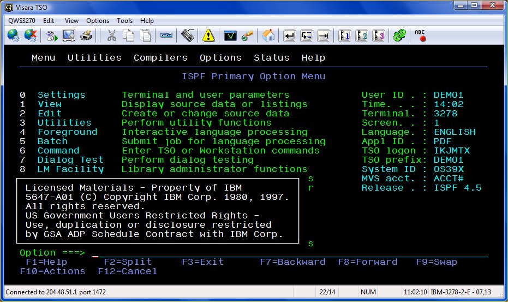Click the screen capture monitor icon
The height and width of the screenshot is (302, 508).
point(69,35)
